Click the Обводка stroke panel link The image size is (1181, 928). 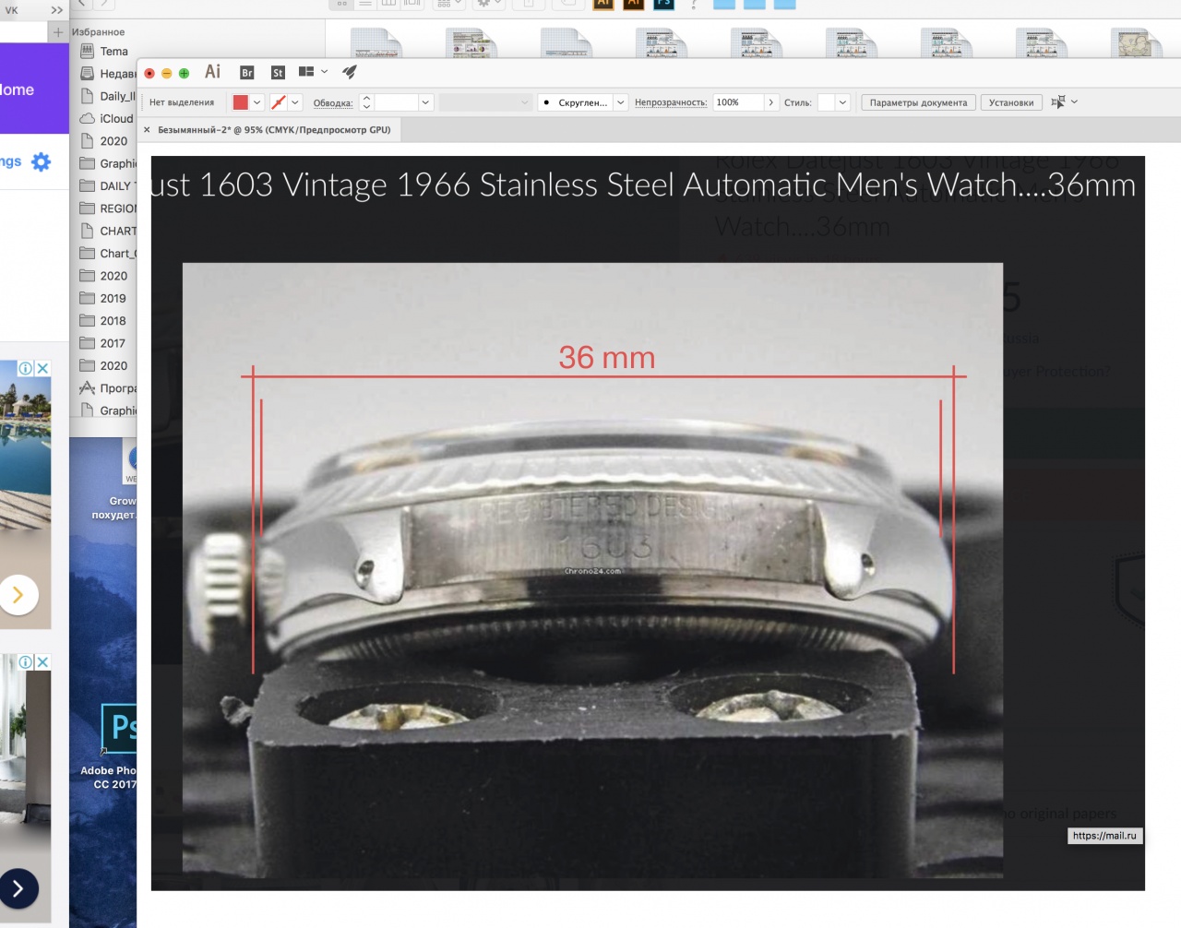(x=333, y=102)
